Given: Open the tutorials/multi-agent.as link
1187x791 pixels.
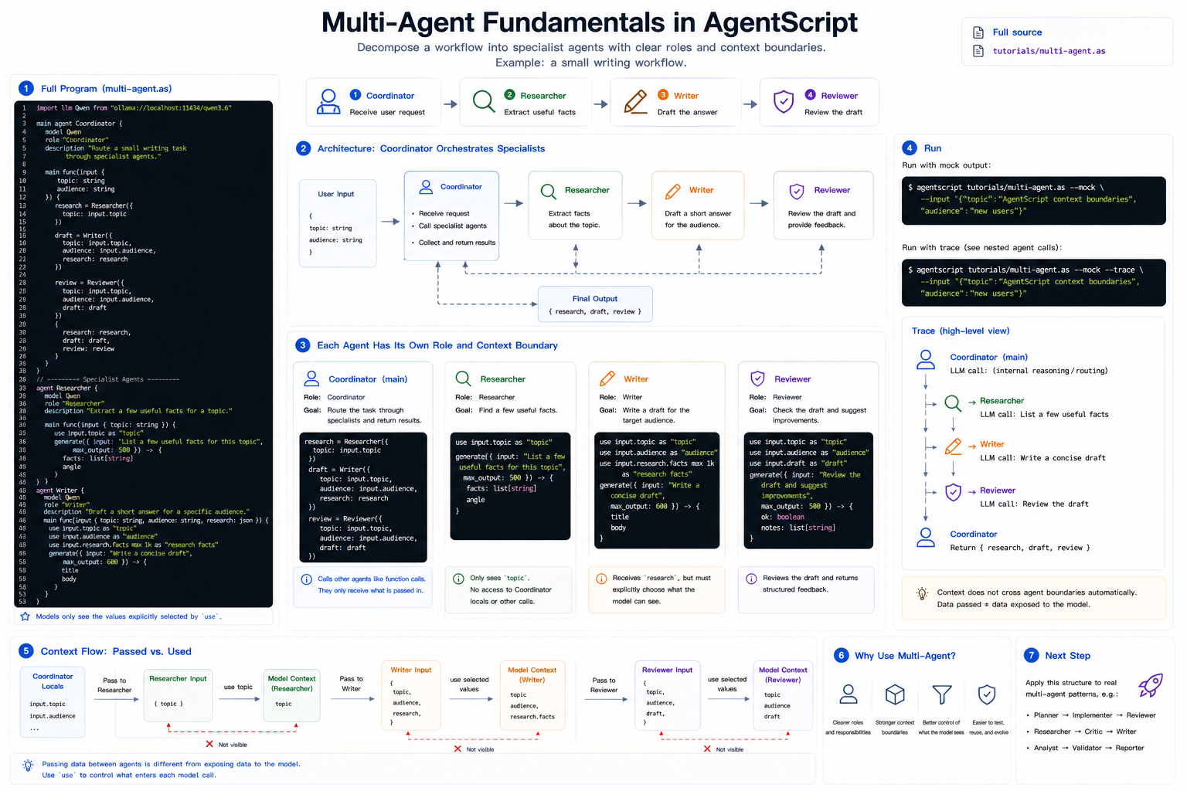Looking at the screenshot, I should 1049,51.
